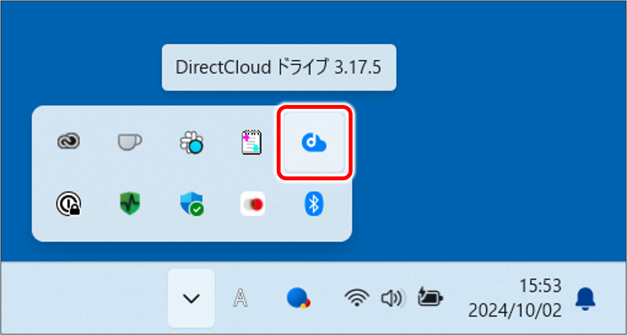Click the blue circle icon on taskbar
The image size is (627, 335).
tap(298, 299)
